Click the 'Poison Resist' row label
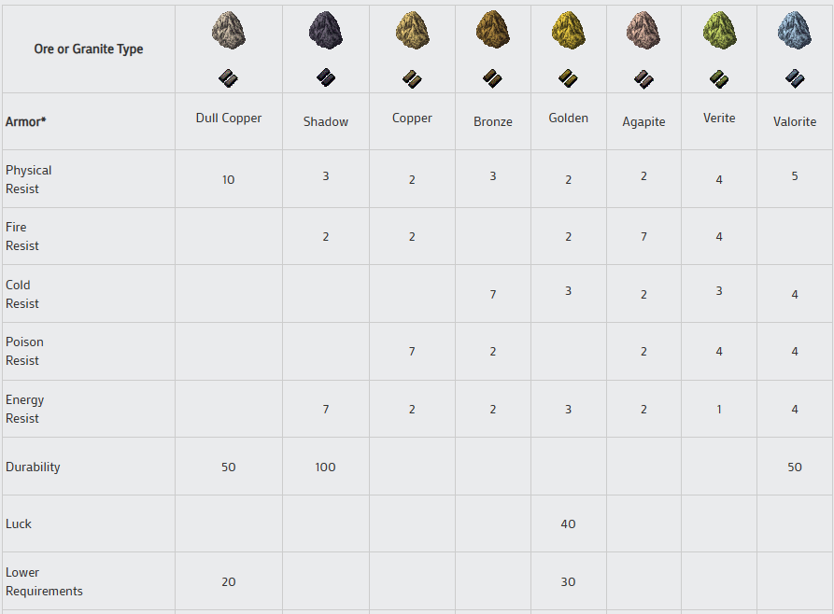Viewport: 834px width, 614px height. (24, 352)
